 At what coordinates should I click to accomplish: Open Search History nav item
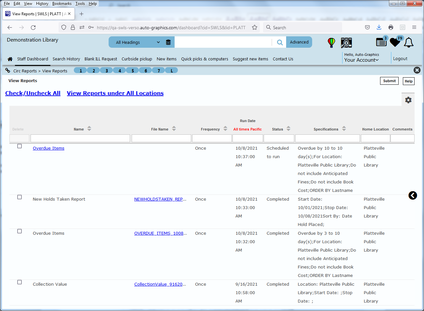(66, 59)
